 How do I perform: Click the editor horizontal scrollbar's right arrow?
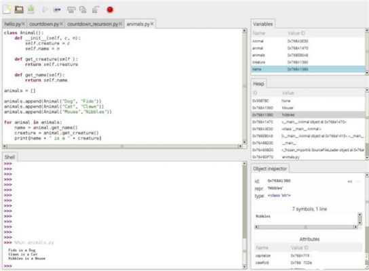(x=240, y=146)
